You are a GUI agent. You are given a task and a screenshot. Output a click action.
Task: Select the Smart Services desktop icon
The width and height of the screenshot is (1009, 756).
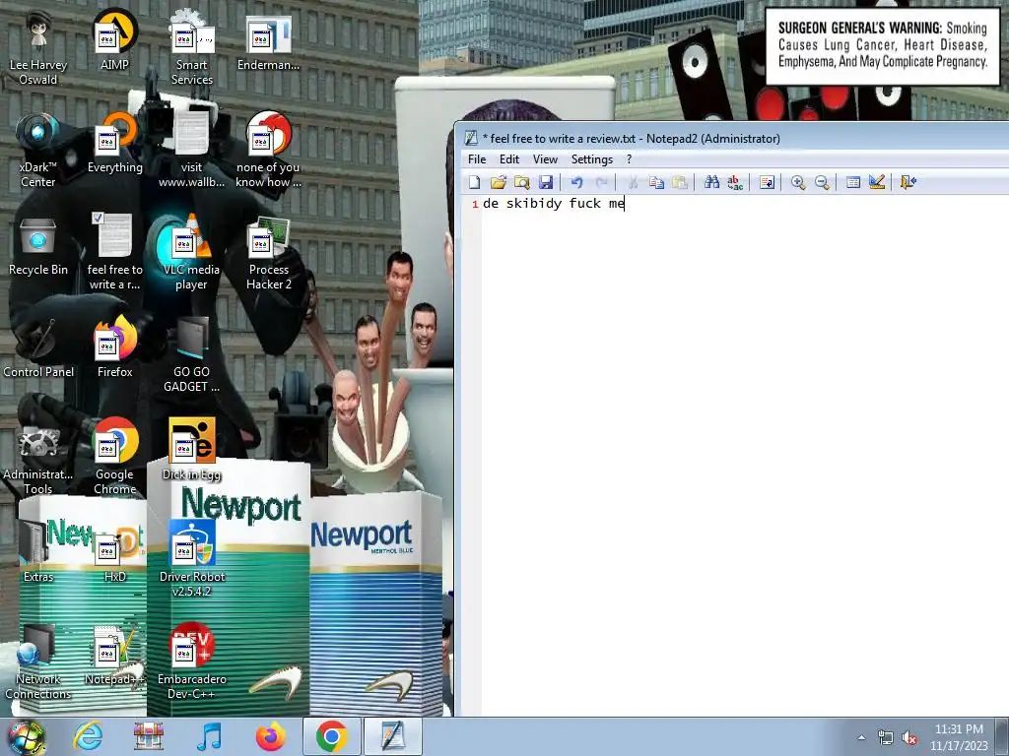(x=192, y=47)
